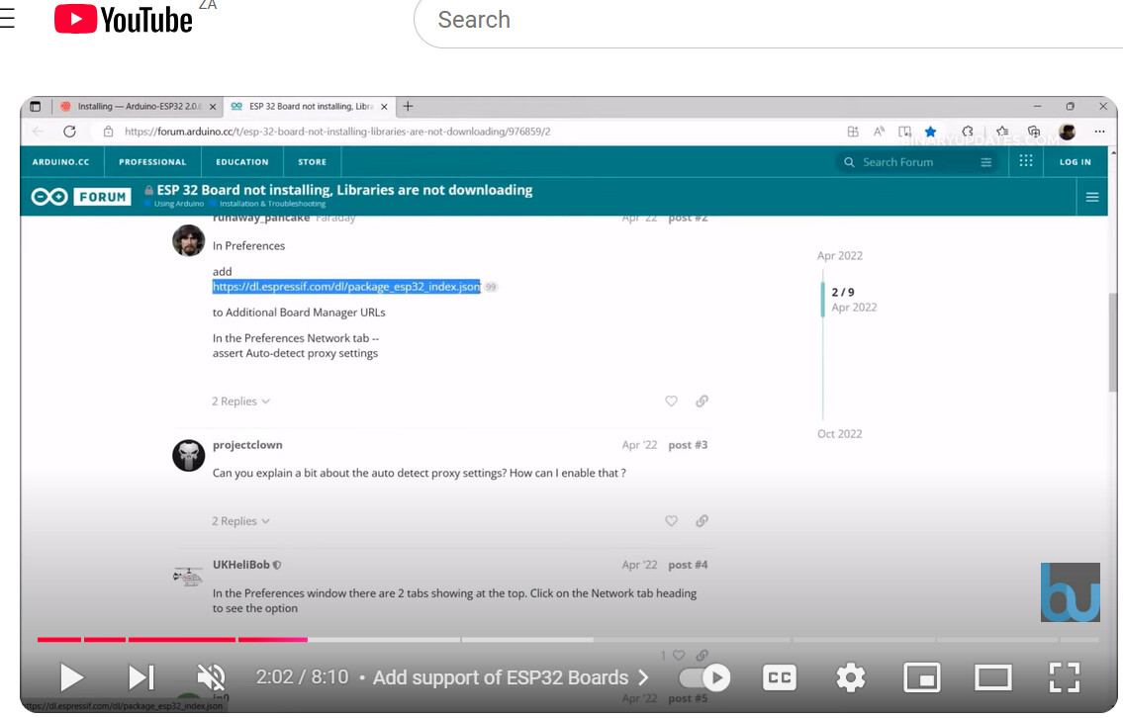Play the video
The width and height of the screenshot is (1123, 718).
(x=71, y=677)
